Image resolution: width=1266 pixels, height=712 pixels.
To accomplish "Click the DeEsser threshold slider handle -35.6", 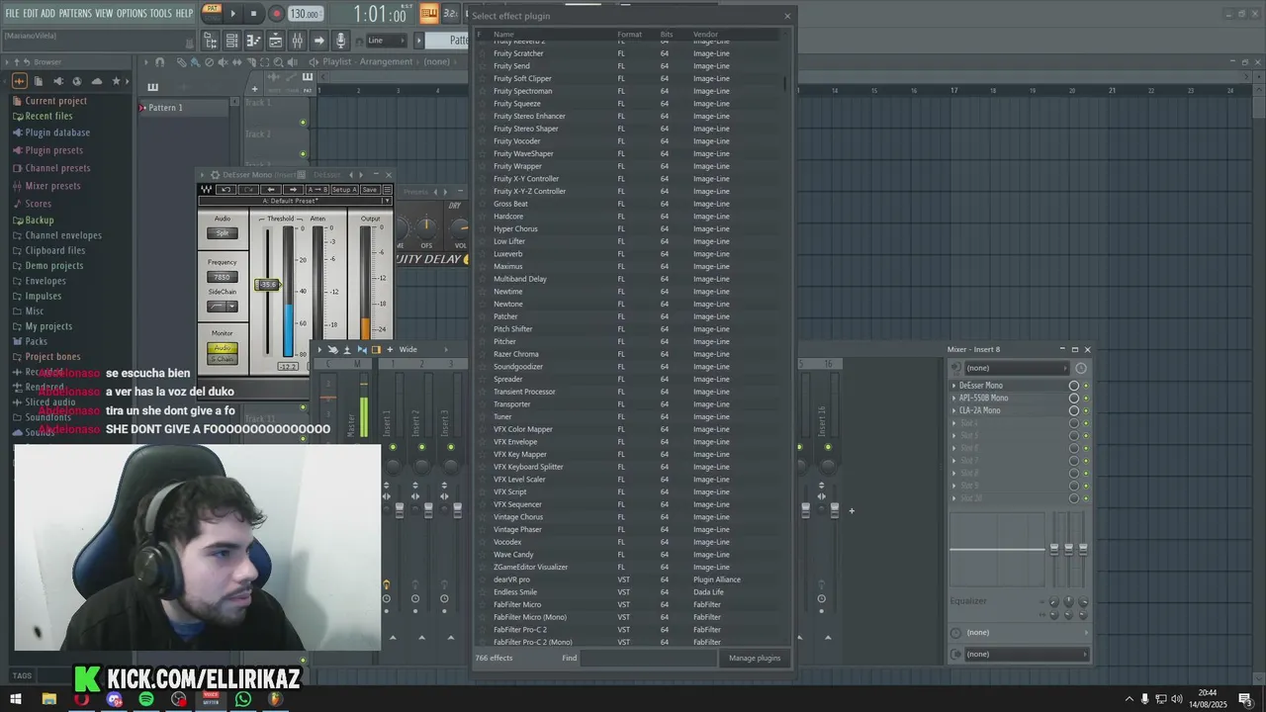I will [x=267, y=285].
